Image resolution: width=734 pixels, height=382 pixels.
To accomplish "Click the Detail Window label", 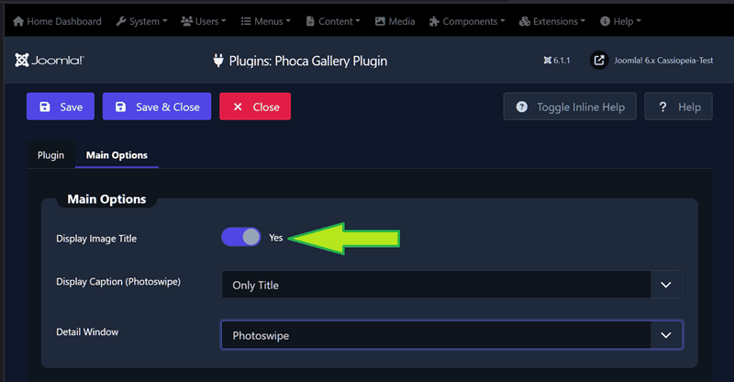I will click(87, 331).
